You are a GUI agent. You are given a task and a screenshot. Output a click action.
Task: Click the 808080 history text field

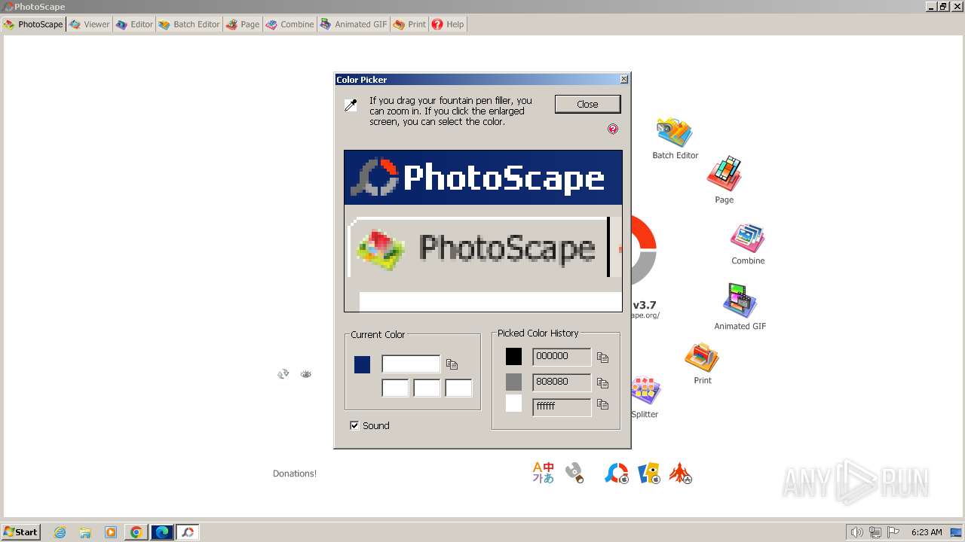click(x=562, y=382)
